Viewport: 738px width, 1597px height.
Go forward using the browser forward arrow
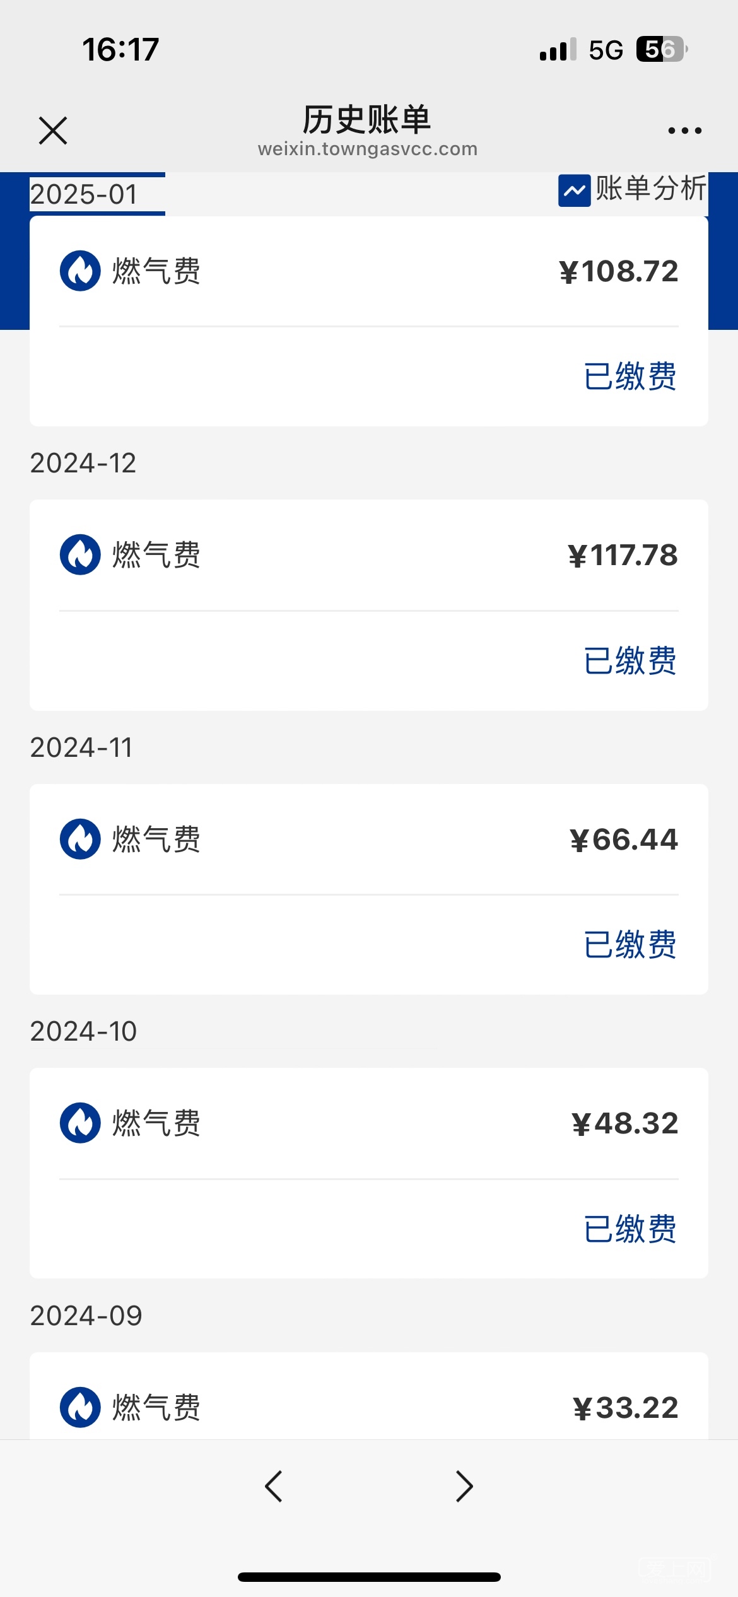[464, 1487]
